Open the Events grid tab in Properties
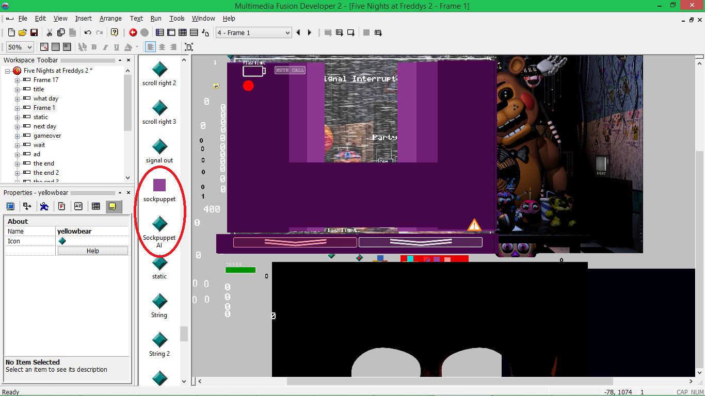 tap(95, 206)
